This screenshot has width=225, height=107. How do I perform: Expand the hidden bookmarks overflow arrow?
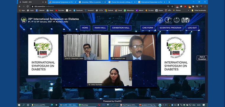click(188, 10)
